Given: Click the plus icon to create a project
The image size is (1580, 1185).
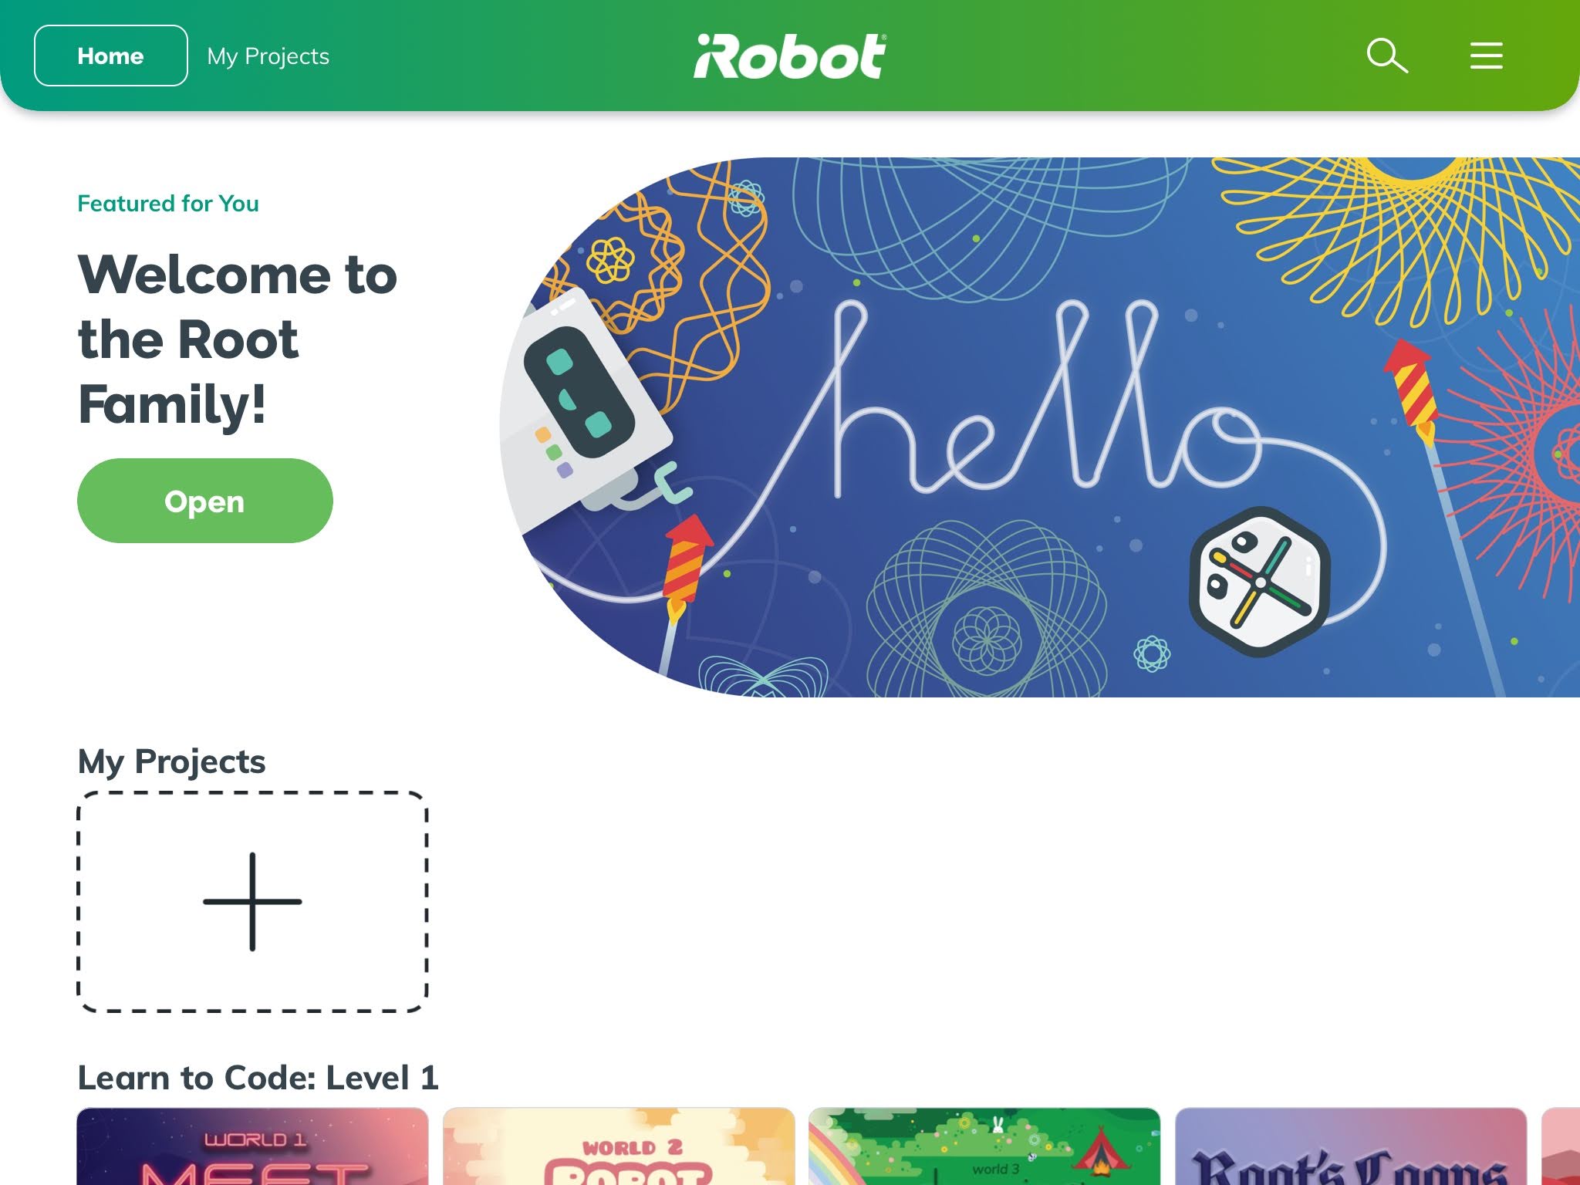Looking at the screenshot, I should click(252, 901).
